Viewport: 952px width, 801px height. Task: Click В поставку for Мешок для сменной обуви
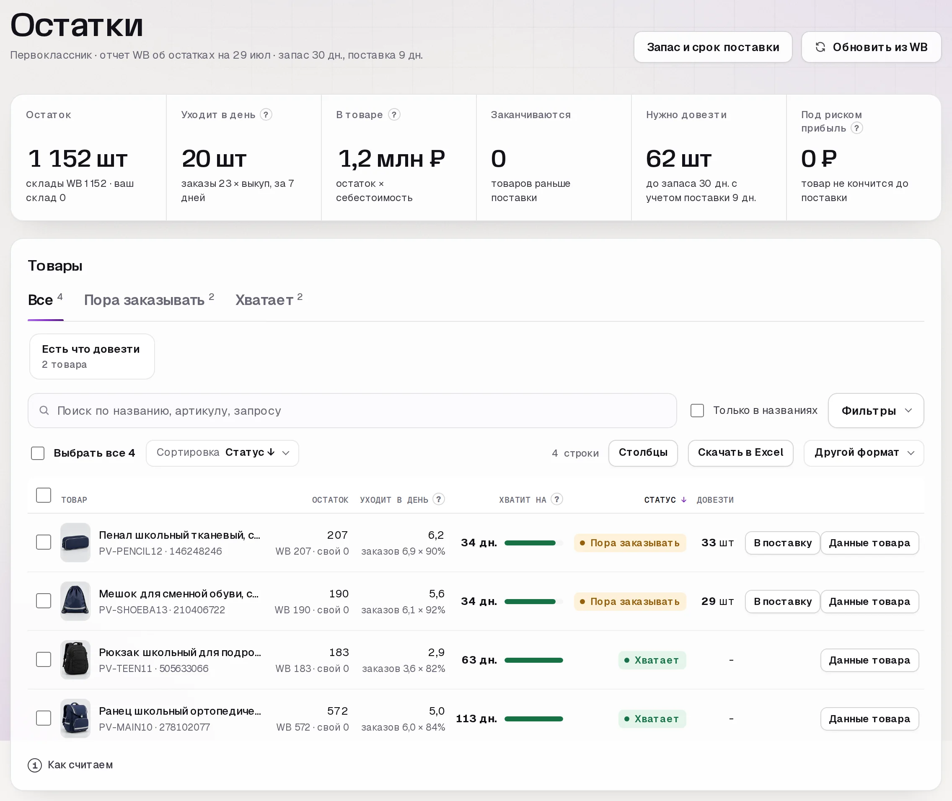pyautogui.click(x=782, y=601)
